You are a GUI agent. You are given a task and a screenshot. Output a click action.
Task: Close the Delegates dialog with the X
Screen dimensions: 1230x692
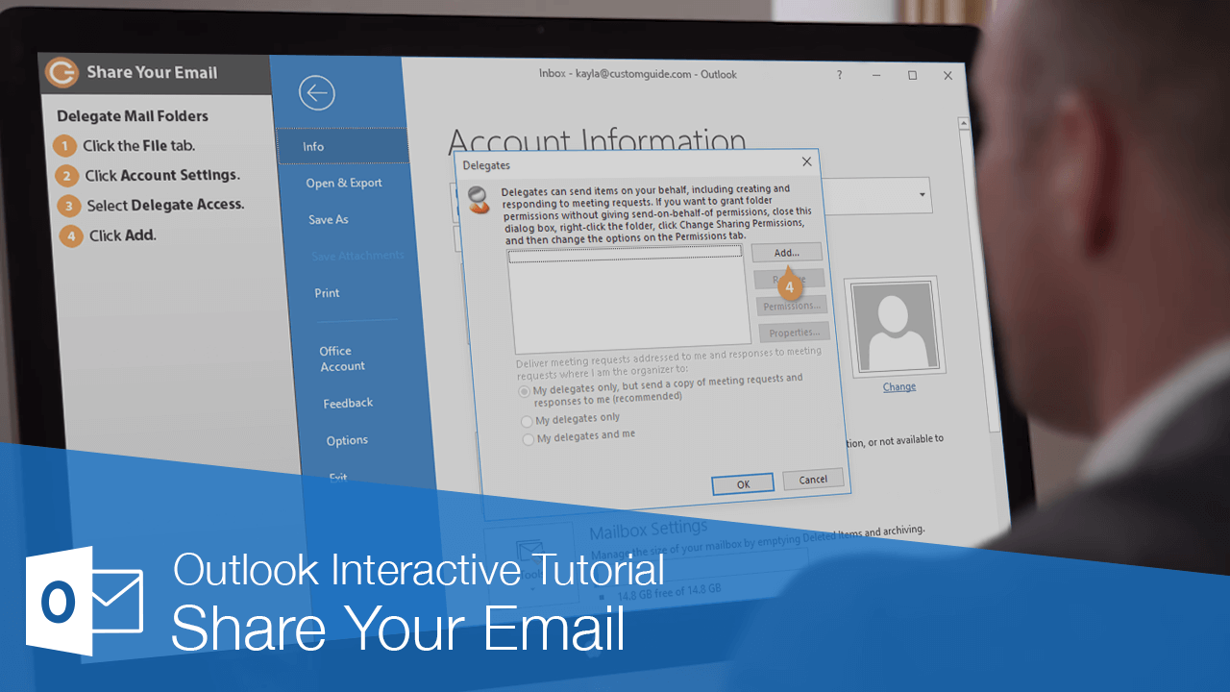tap(806, 161)
